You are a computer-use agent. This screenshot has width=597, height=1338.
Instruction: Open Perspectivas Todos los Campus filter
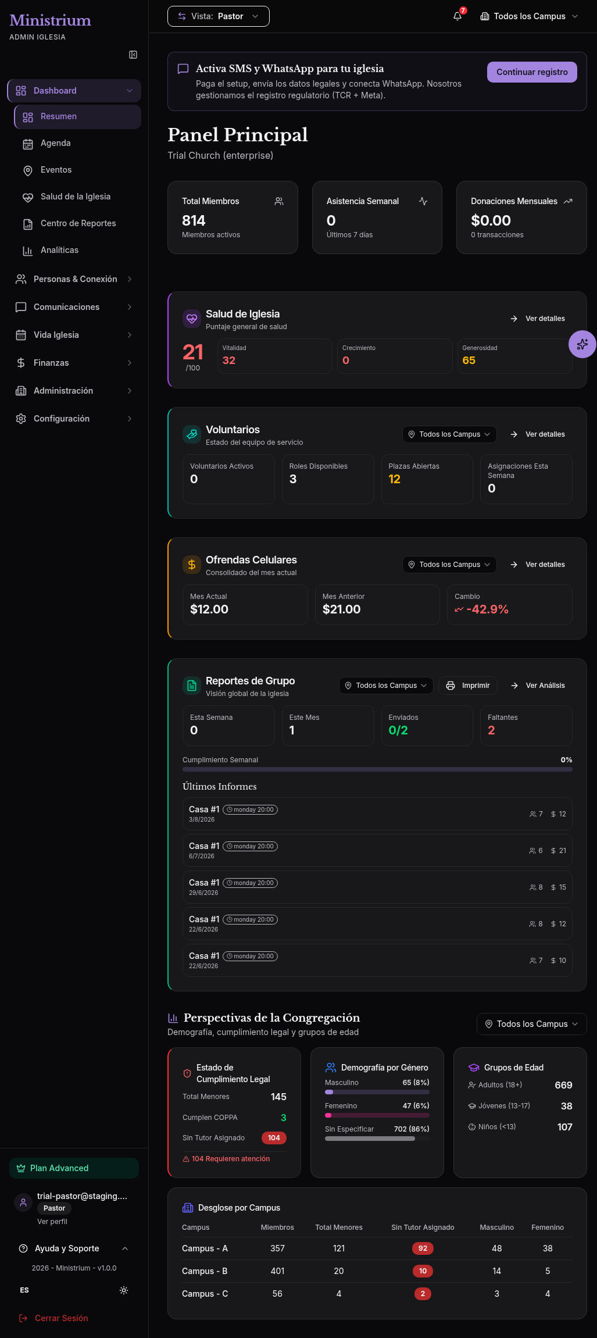click(532, 1024)
